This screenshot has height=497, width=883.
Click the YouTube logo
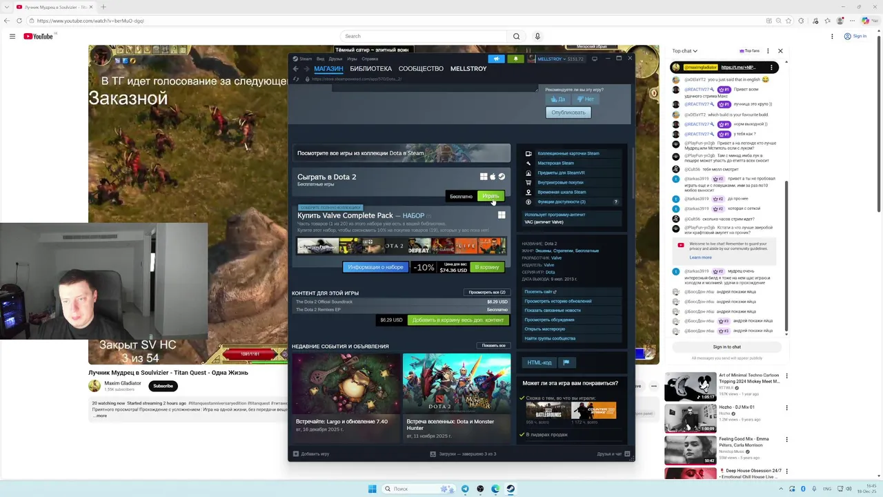pos(38,36)
